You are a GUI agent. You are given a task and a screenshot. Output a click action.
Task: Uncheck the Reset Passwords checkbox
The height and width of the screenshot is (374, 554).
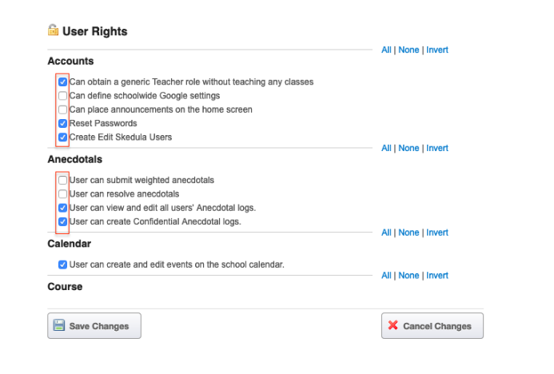coord(62,123)
